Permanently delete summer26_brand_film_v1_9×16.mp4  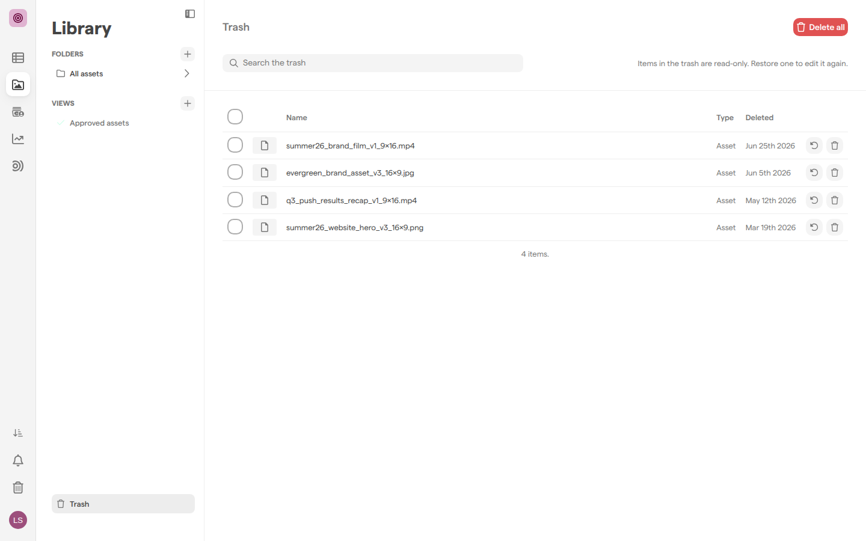pos(835,145)
